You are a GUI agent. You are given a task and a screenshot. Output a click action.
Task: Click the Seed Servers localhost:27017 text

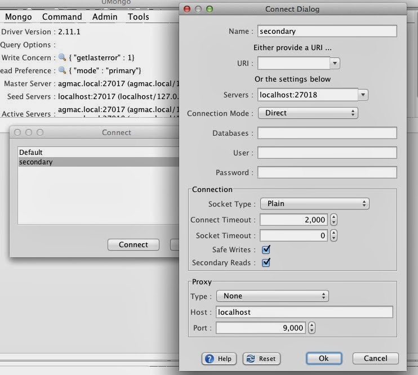[x=119, y=96]
